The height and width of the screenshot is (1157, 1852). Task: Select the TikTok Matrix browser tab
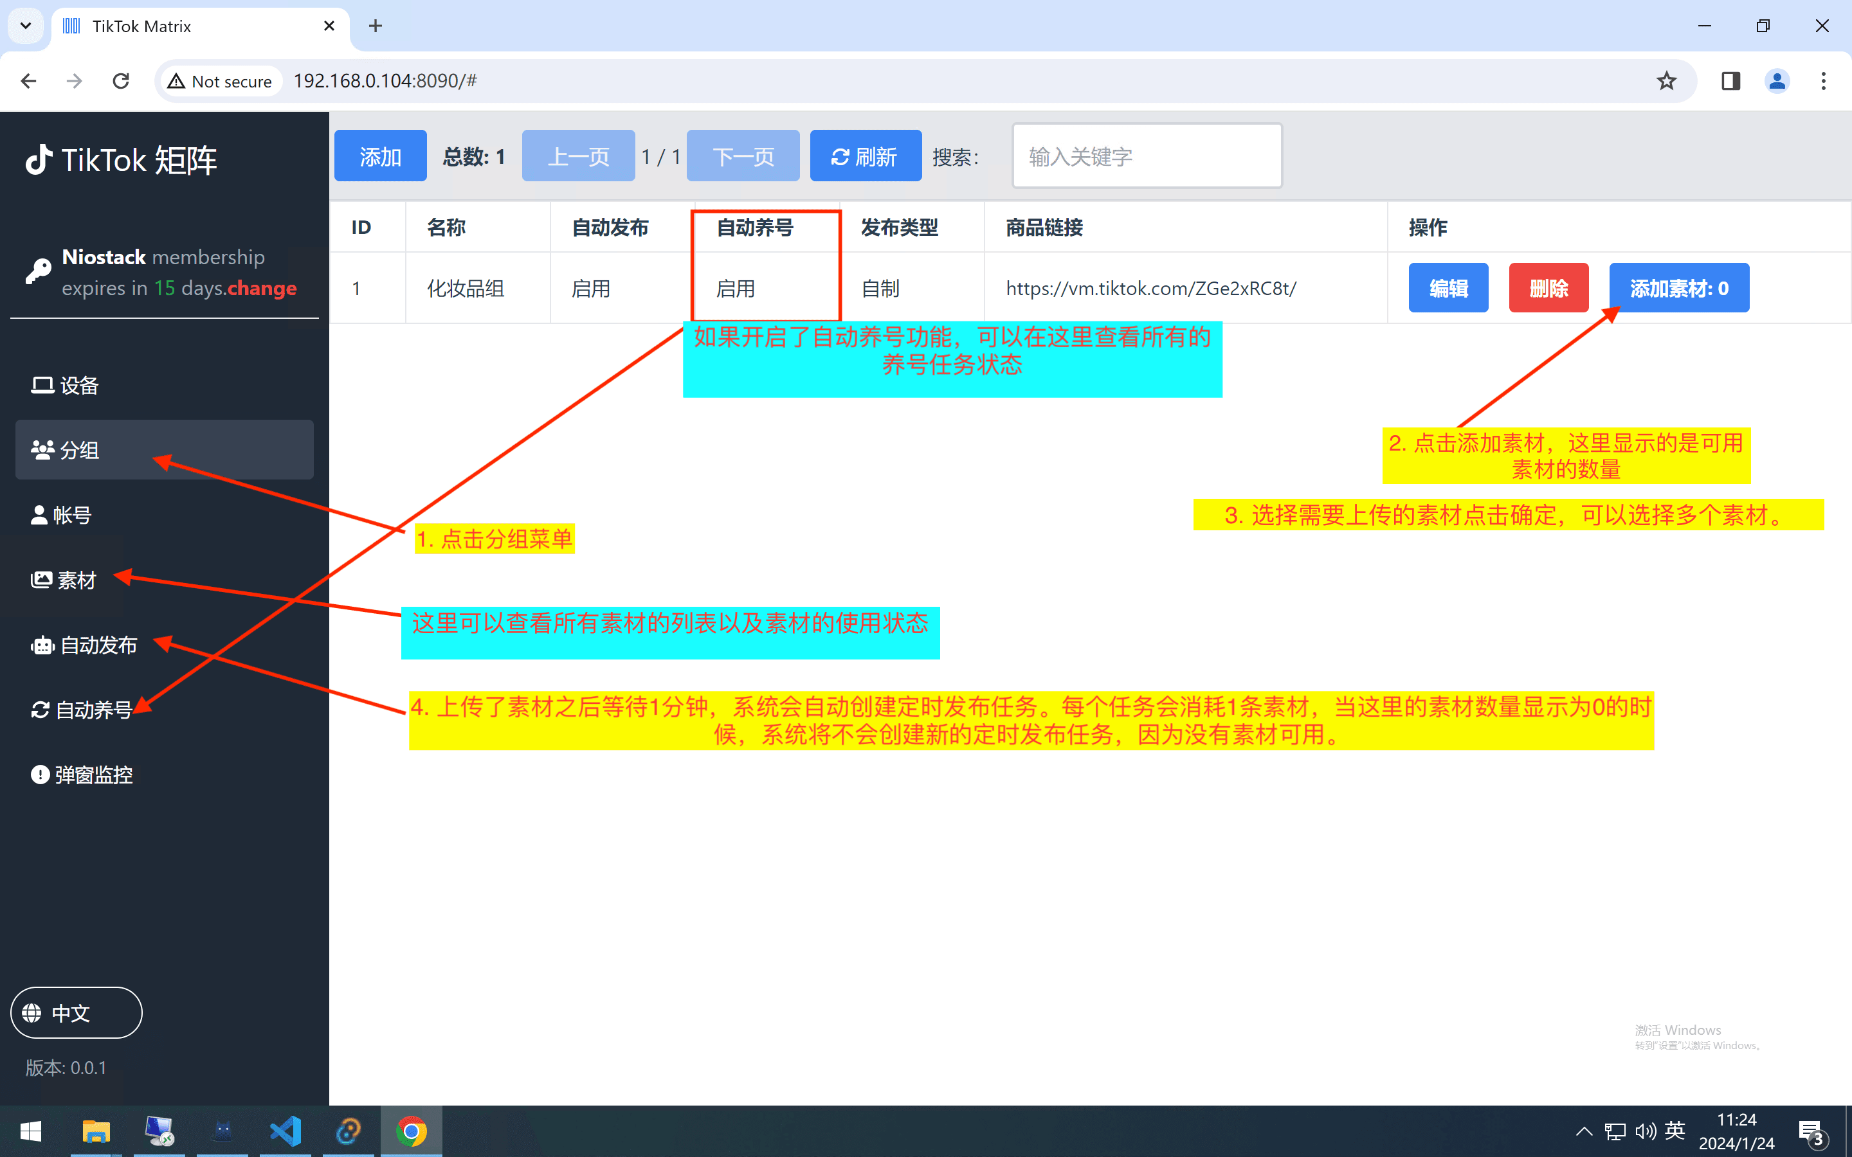201,26
